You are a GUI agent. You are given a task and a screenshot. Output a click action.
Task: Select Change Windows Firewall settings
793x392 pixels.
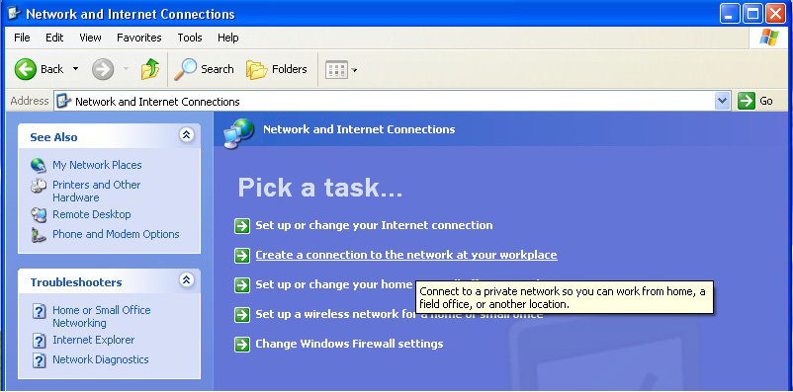coord(349,344)
